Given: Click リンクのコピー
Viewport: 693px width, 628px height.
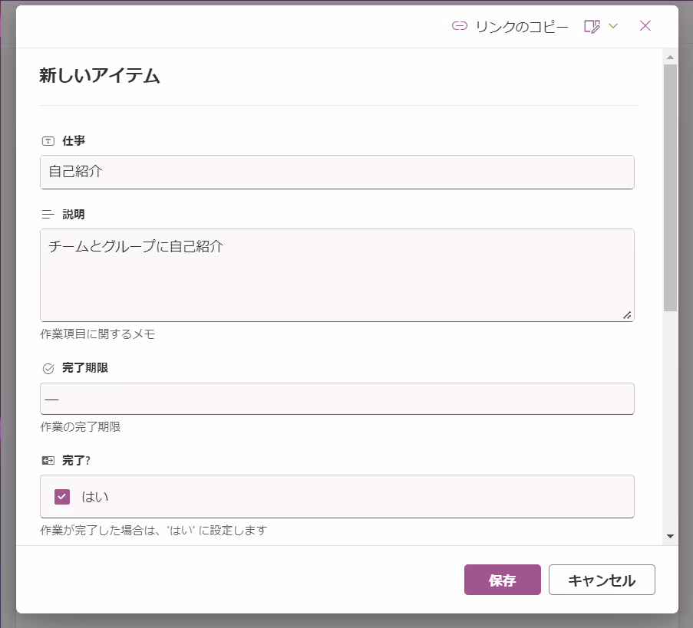Looking at the screenshot, I should pos(522,27).
